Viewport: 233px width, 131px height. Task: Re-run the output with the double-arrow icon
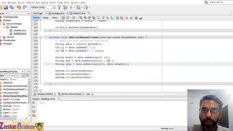click(34, 103)
